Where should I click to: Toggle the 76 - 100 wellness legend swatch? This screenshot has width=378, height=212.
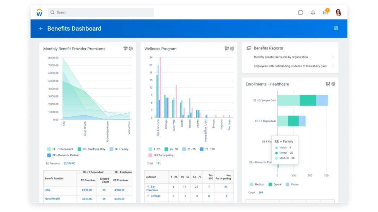202,149
